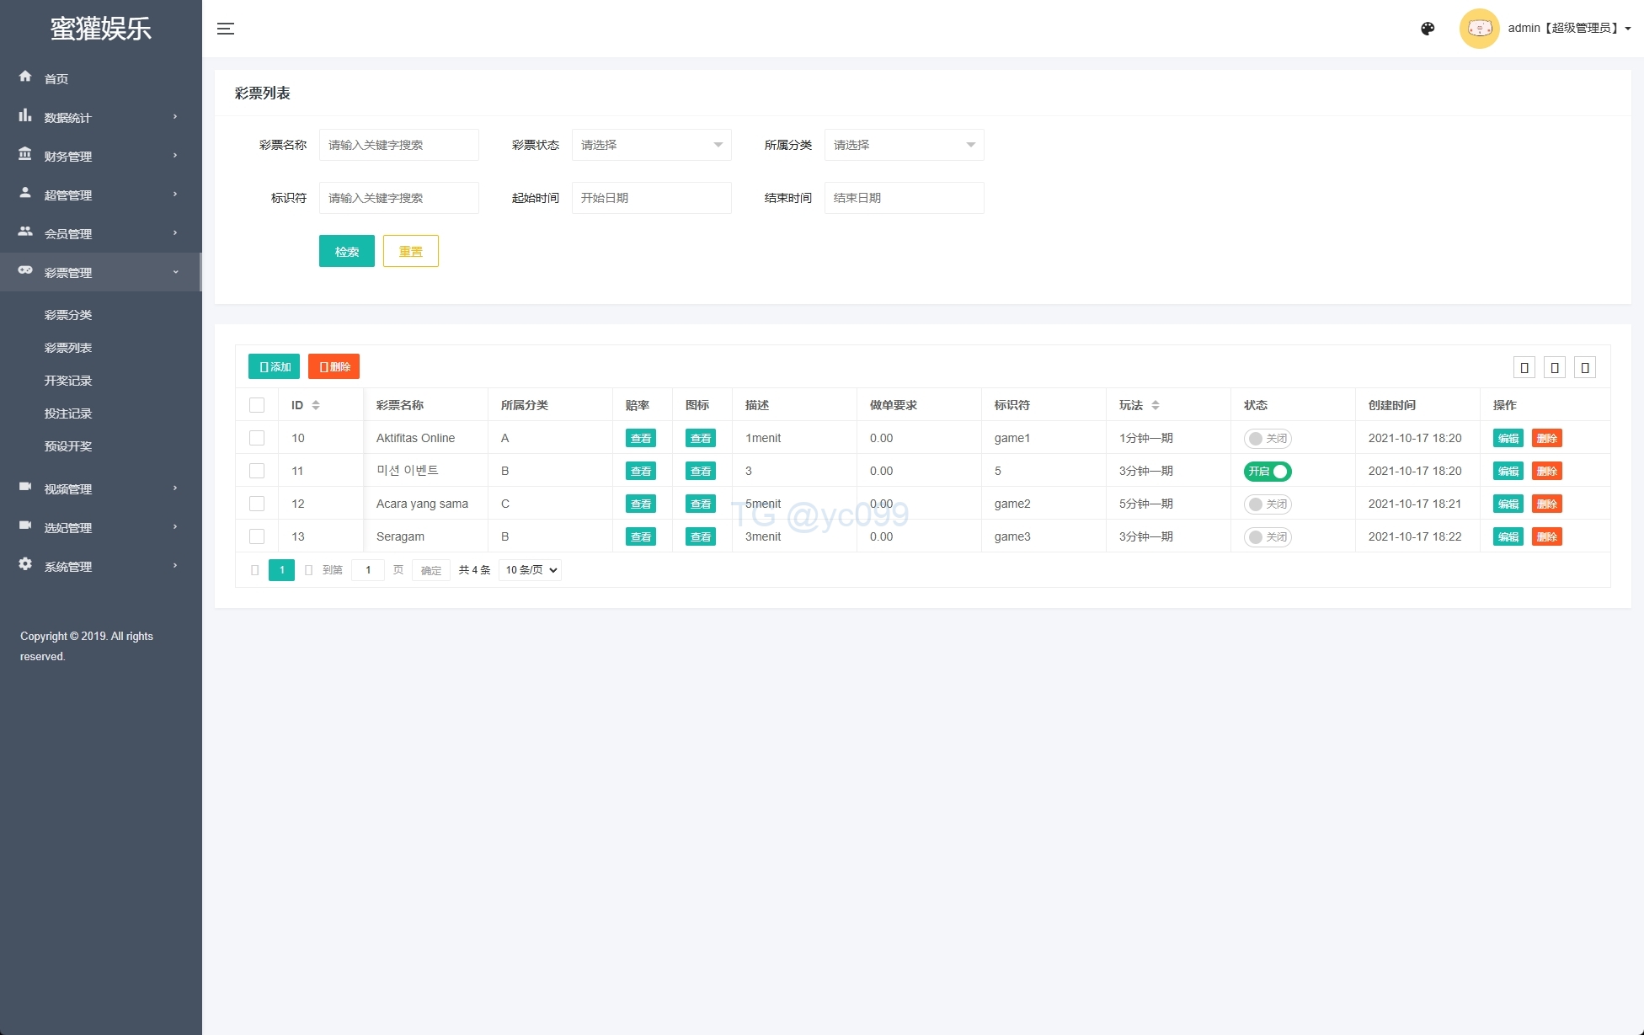
Task: Enable status switch for Aktifitas Online
Action: 1268,439
